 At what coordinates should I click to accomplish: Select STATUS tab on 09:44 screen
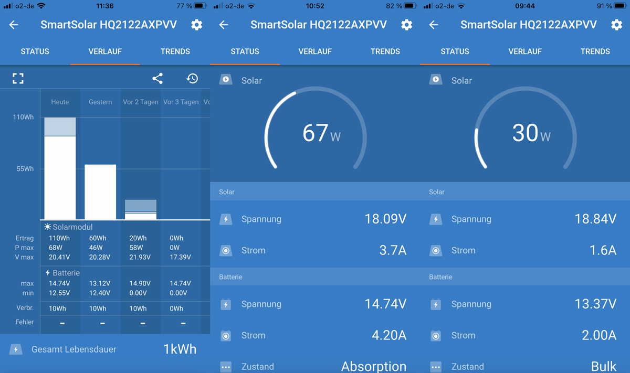pyautogui.click(x=455, y=51)
